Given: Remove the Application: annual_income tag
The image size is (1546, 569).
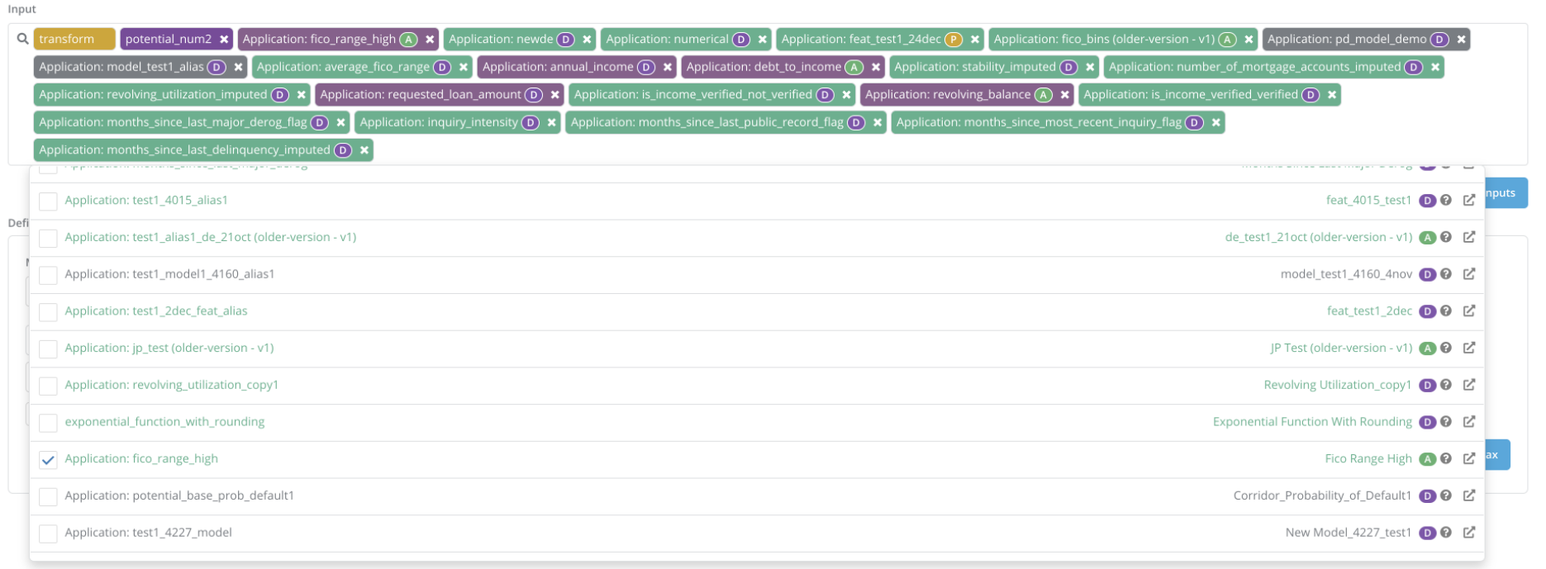Looking at the screenshot, I should (668, 67).
